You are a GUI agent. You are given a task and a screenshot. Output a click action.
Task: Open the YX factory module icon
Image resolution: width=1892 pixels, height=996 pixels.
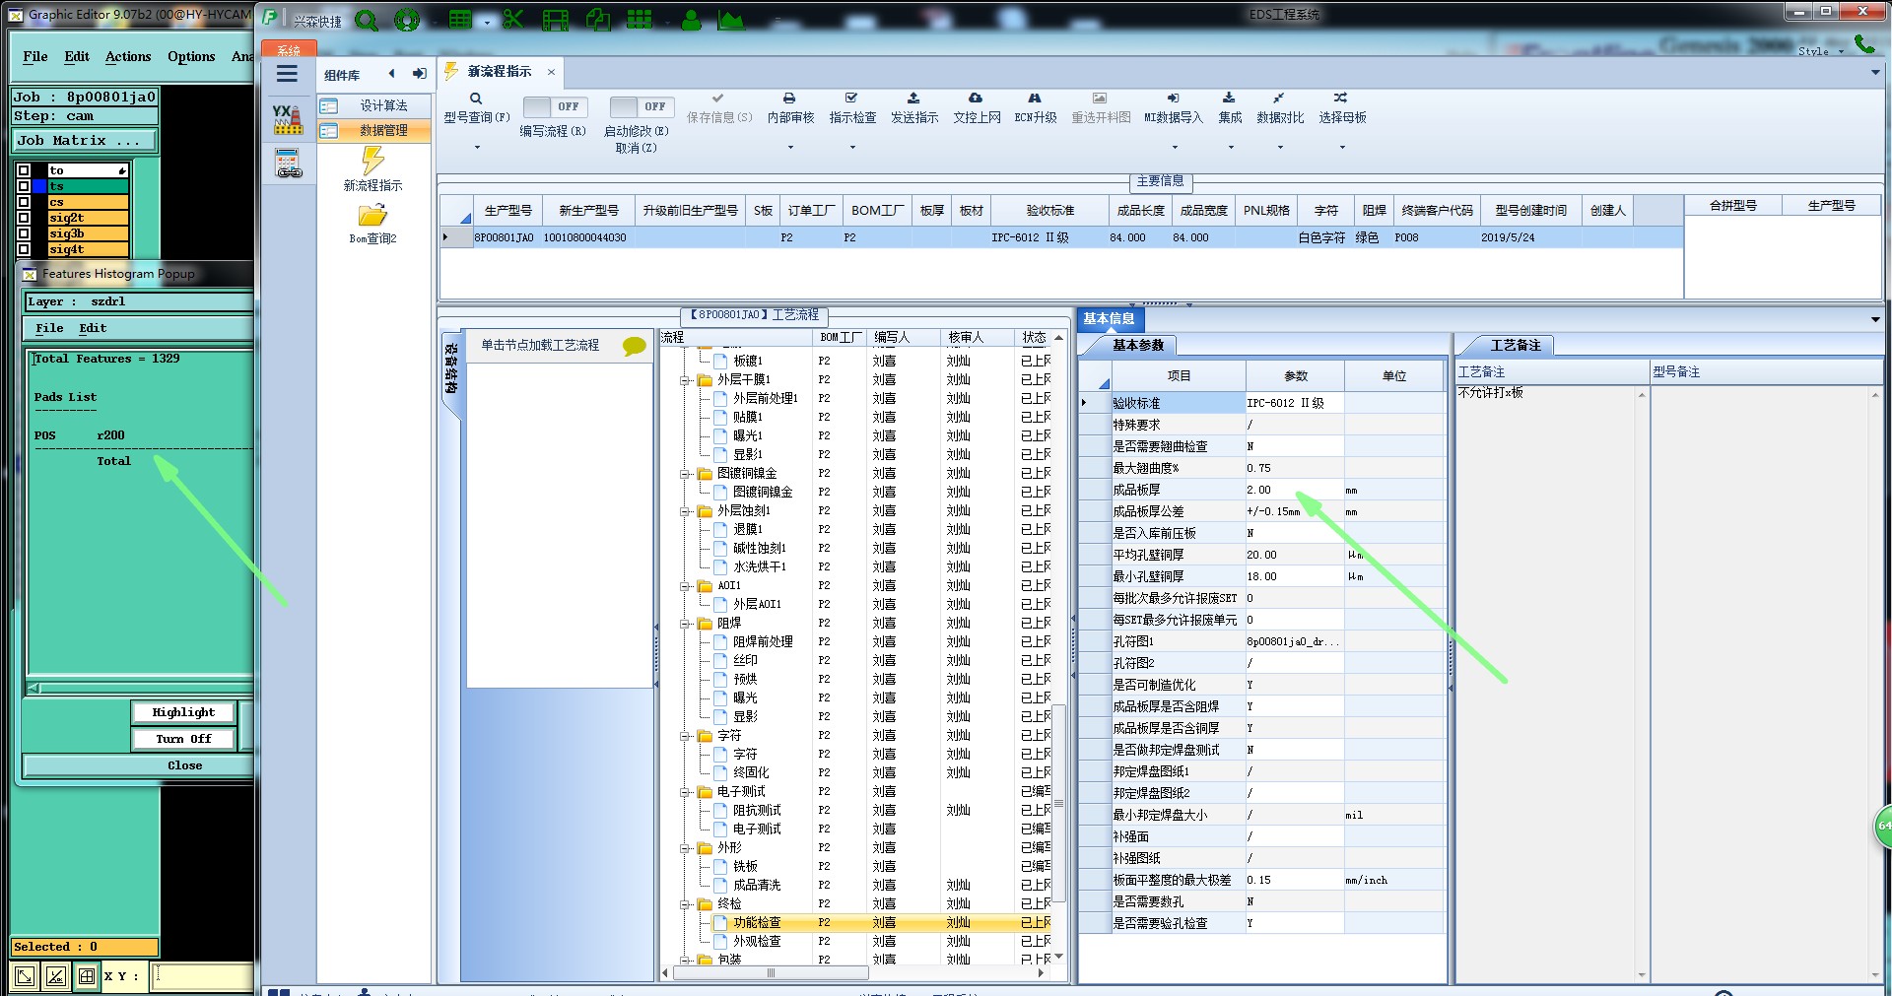(288, 120)
